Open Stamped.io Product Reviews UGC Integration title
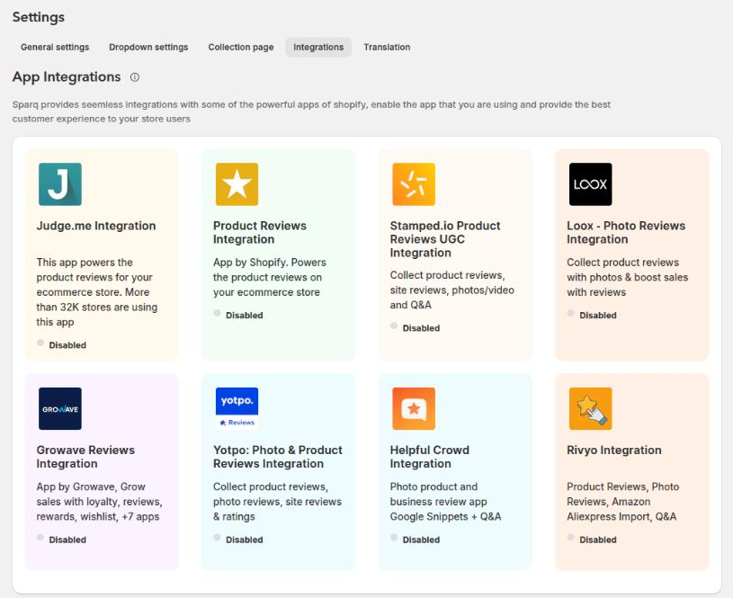Viewport: 733px width, 598px height. [x=445, y=239]
